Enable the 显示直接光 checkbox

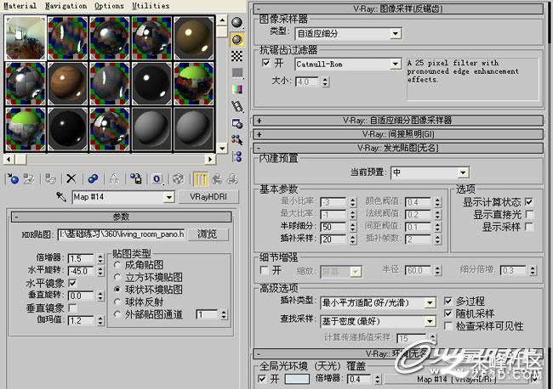pyautogui.click(x=528, y=214)
